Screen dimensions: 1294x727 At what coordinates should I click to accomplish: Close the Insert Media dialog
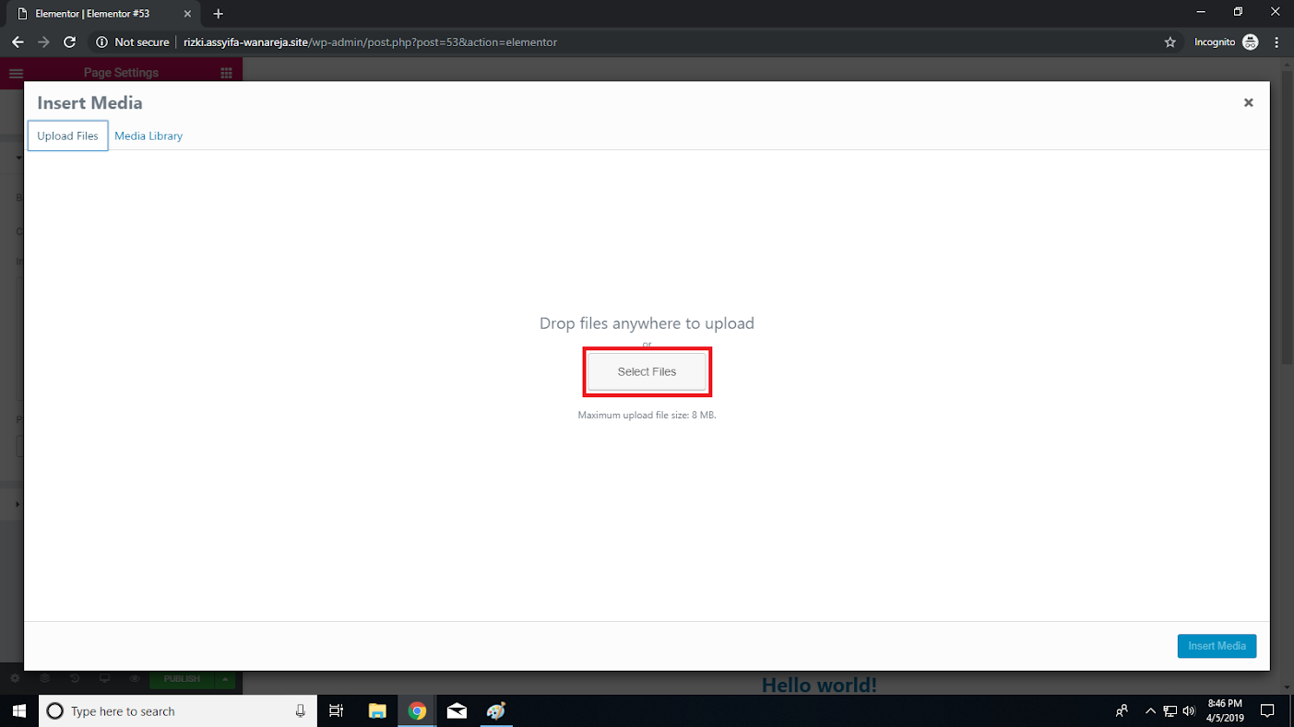pos(1248,102)
